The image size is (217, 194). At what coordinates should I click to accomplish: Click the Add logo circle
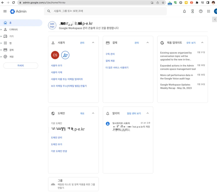pos(52,25)
